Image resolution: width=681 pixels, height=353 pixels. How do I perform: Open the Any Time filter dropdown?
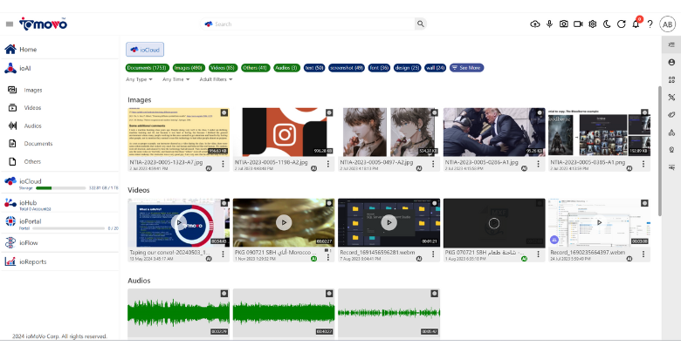tap(176, 79)
